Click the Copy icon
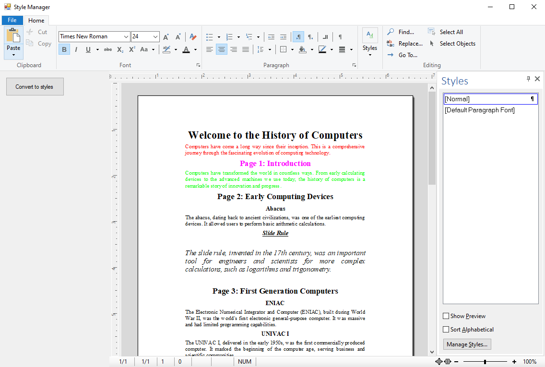Image resolution: width=545 pixels, height=367 pixels. point(30,44)
